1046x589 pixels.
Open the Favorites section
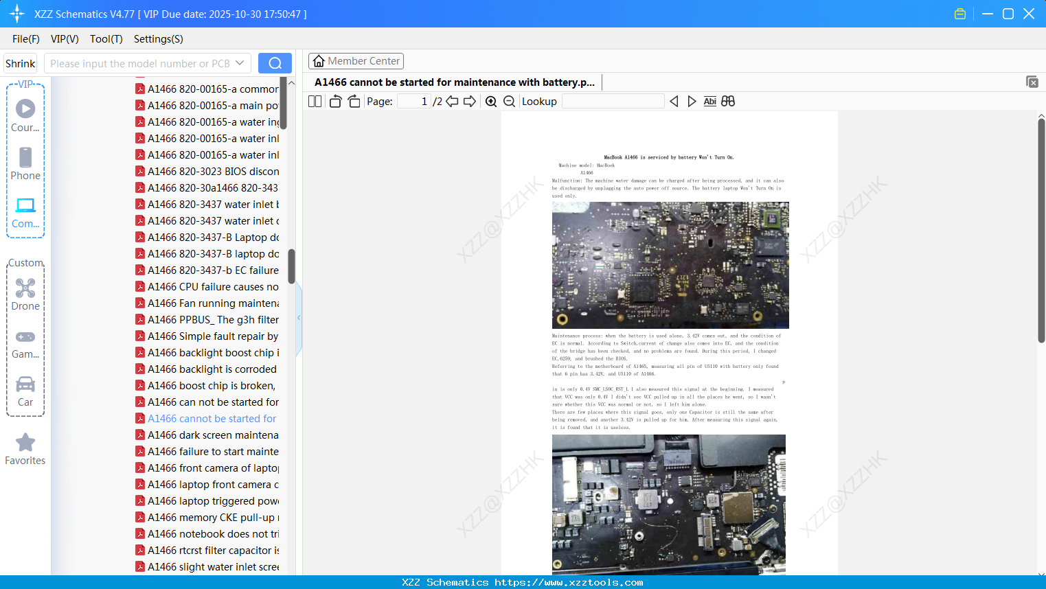(25, 450)
